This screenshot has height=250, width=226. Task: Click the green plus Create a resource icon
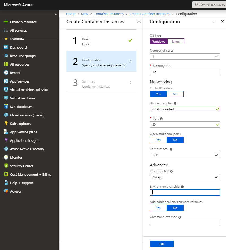coord(6,22)
